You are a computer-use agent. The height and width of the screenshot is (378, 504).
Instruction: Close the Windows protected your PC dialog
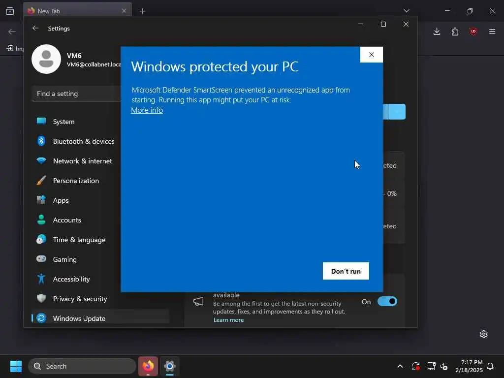371,55
